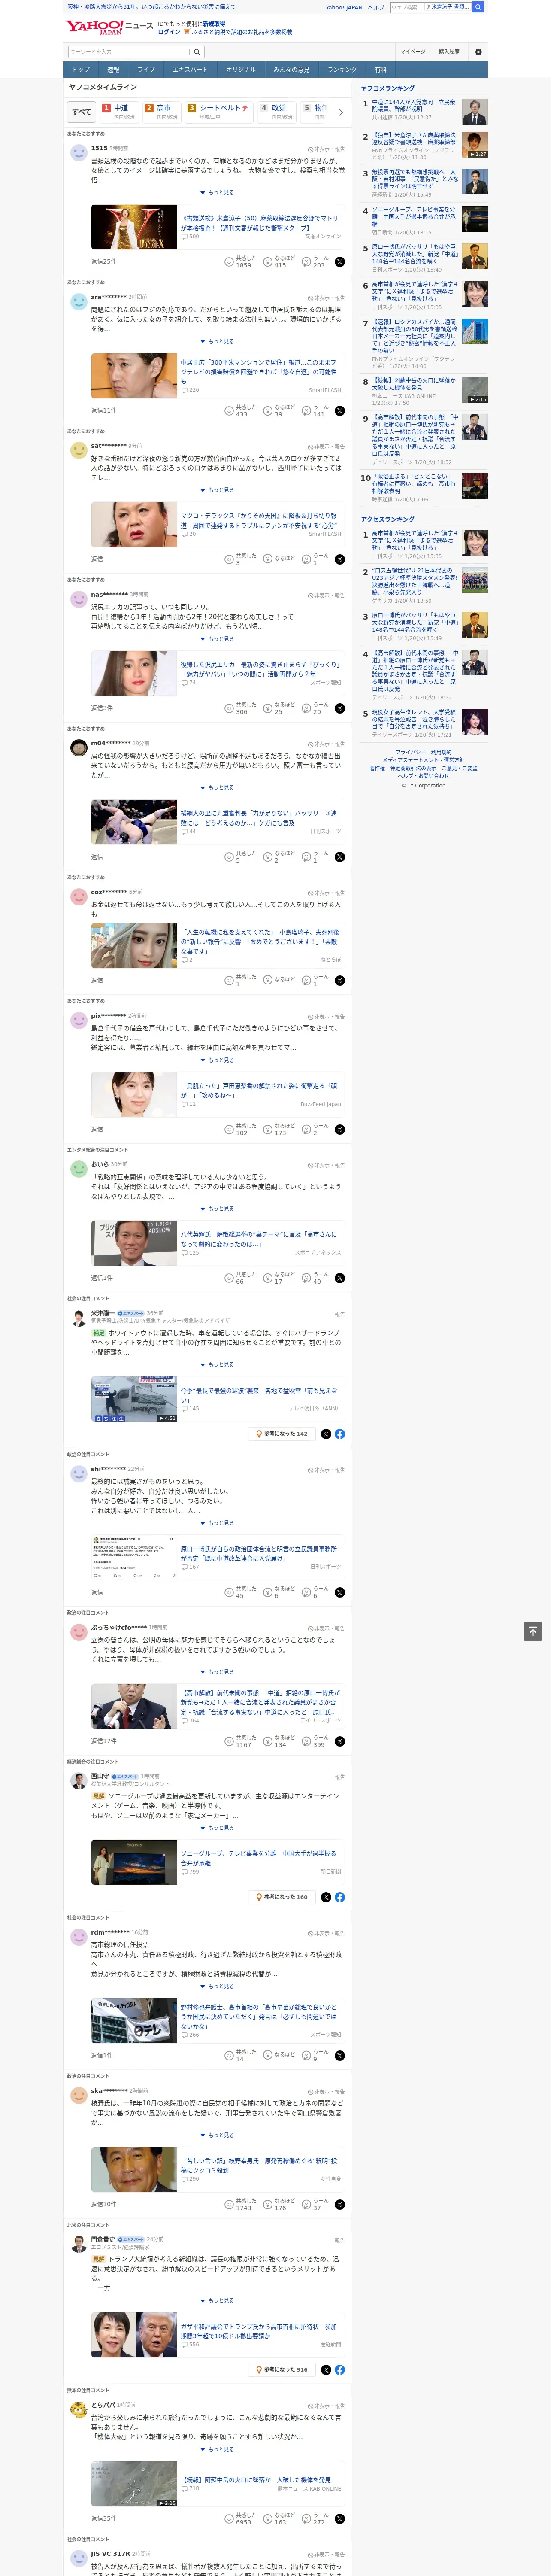551x2576 pixels.
Task: Click 参考になった 160 button
Action: pos(283,1897)
